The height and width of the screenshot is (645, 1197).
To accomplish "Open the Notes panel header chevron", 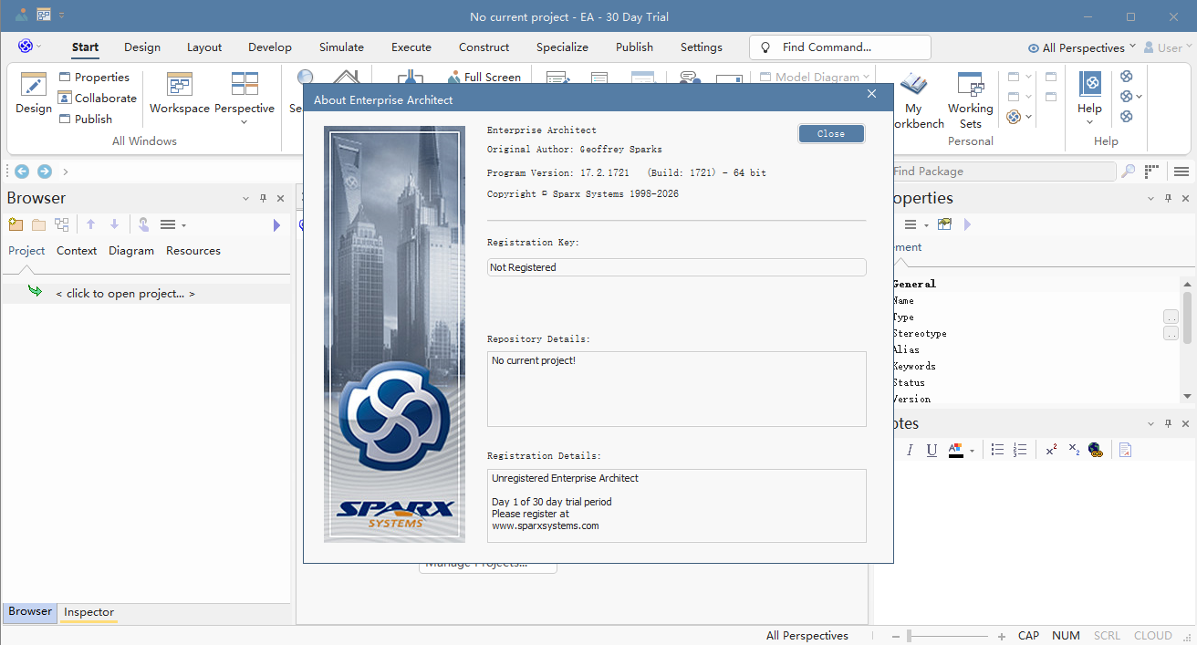I will pyautogui.click(x=1150, y=423).
